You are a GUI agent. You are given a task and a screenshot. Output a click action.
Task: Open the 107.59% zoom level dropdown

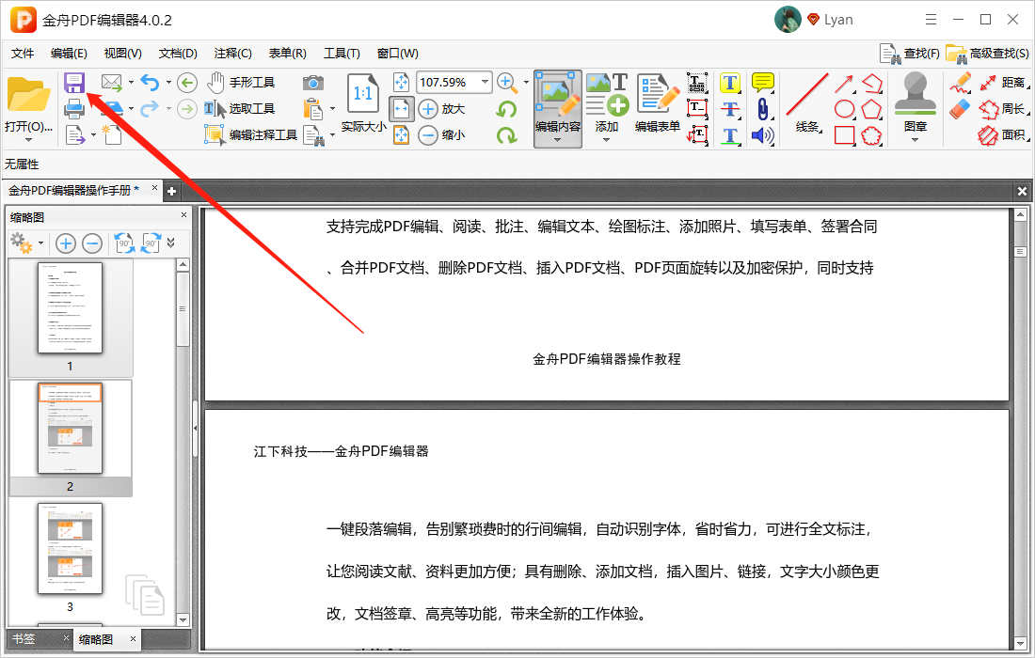[486, 83]
